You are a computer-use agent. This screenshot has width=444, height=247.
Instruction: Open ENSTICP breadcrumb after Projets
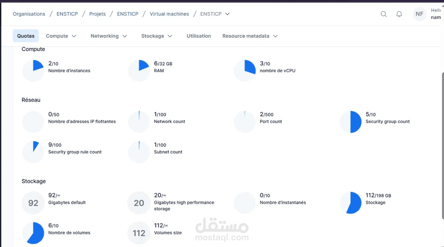point(128,14)
